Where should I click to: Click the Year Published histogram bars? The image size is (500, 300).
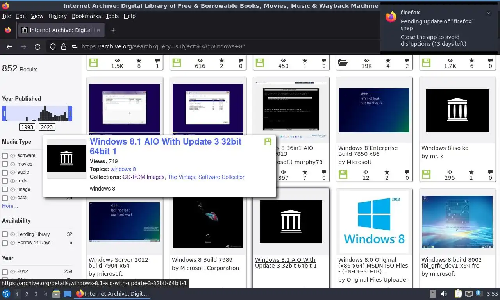37,114
